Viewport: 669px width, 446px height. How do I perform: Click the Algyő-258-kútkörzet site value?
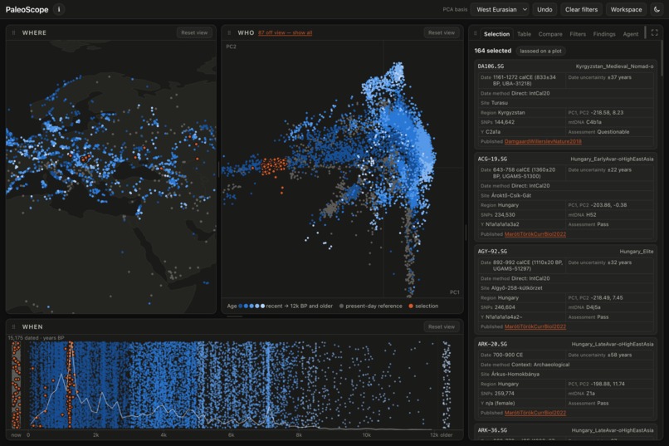click(516, 288)
